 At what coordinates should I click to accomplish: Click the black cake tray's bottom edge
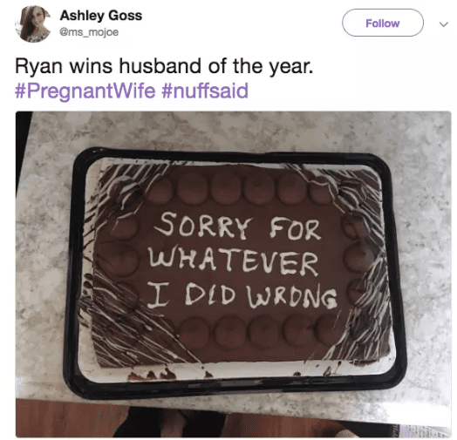tap(233, 387)
